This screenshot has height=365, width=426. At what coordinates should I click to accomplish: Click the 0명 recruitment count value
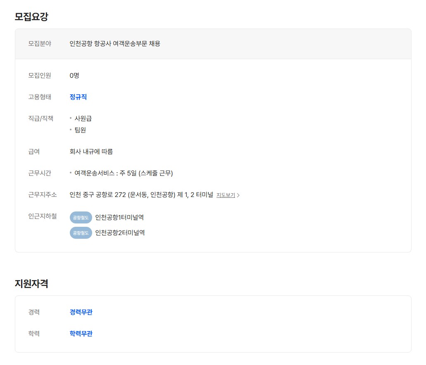coord(74,75)
